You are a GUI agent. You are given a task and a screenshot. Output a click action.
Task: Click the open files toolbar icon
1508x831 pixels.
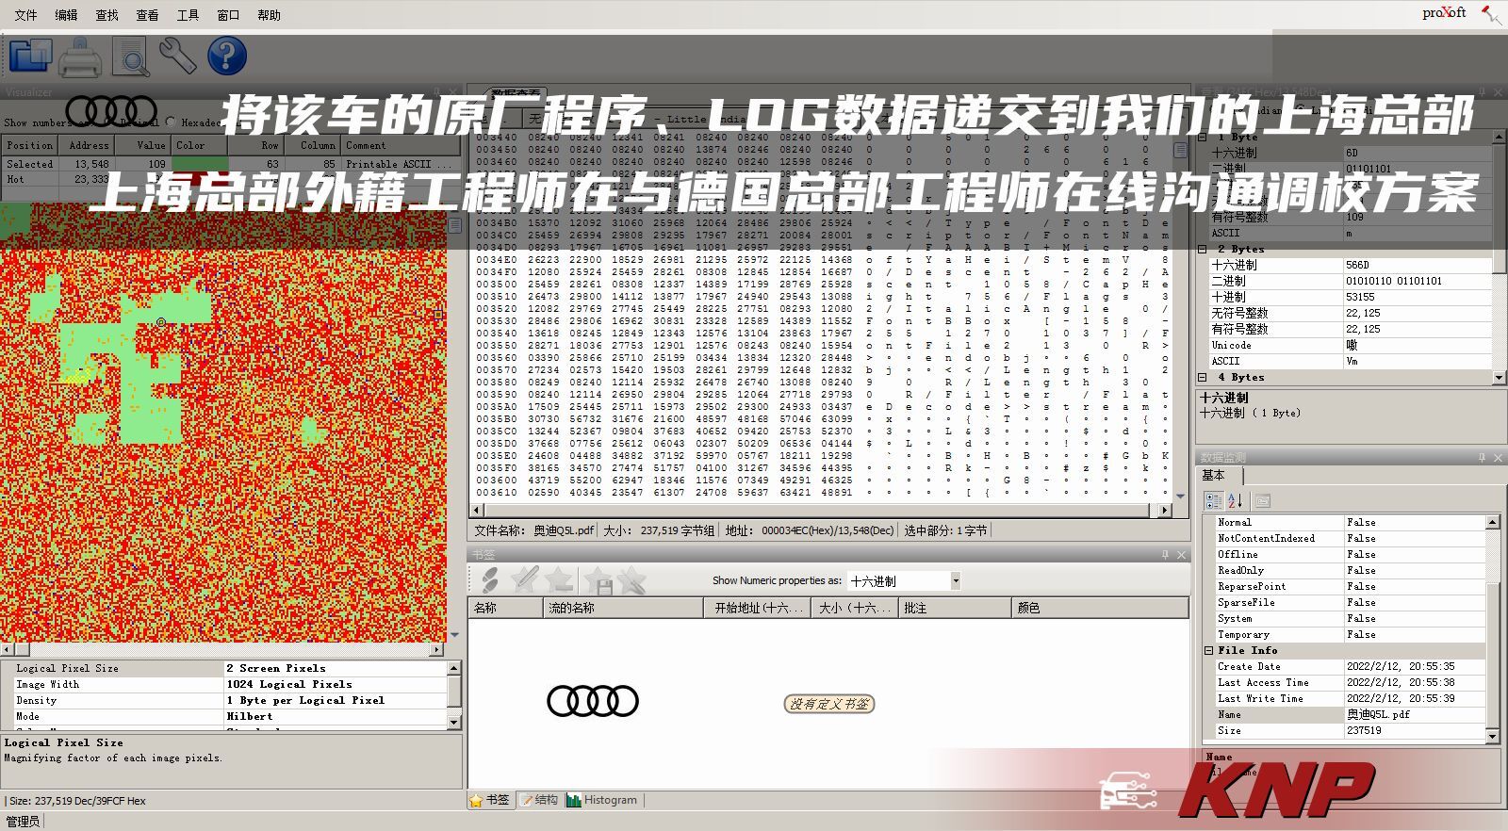(30, 57)
